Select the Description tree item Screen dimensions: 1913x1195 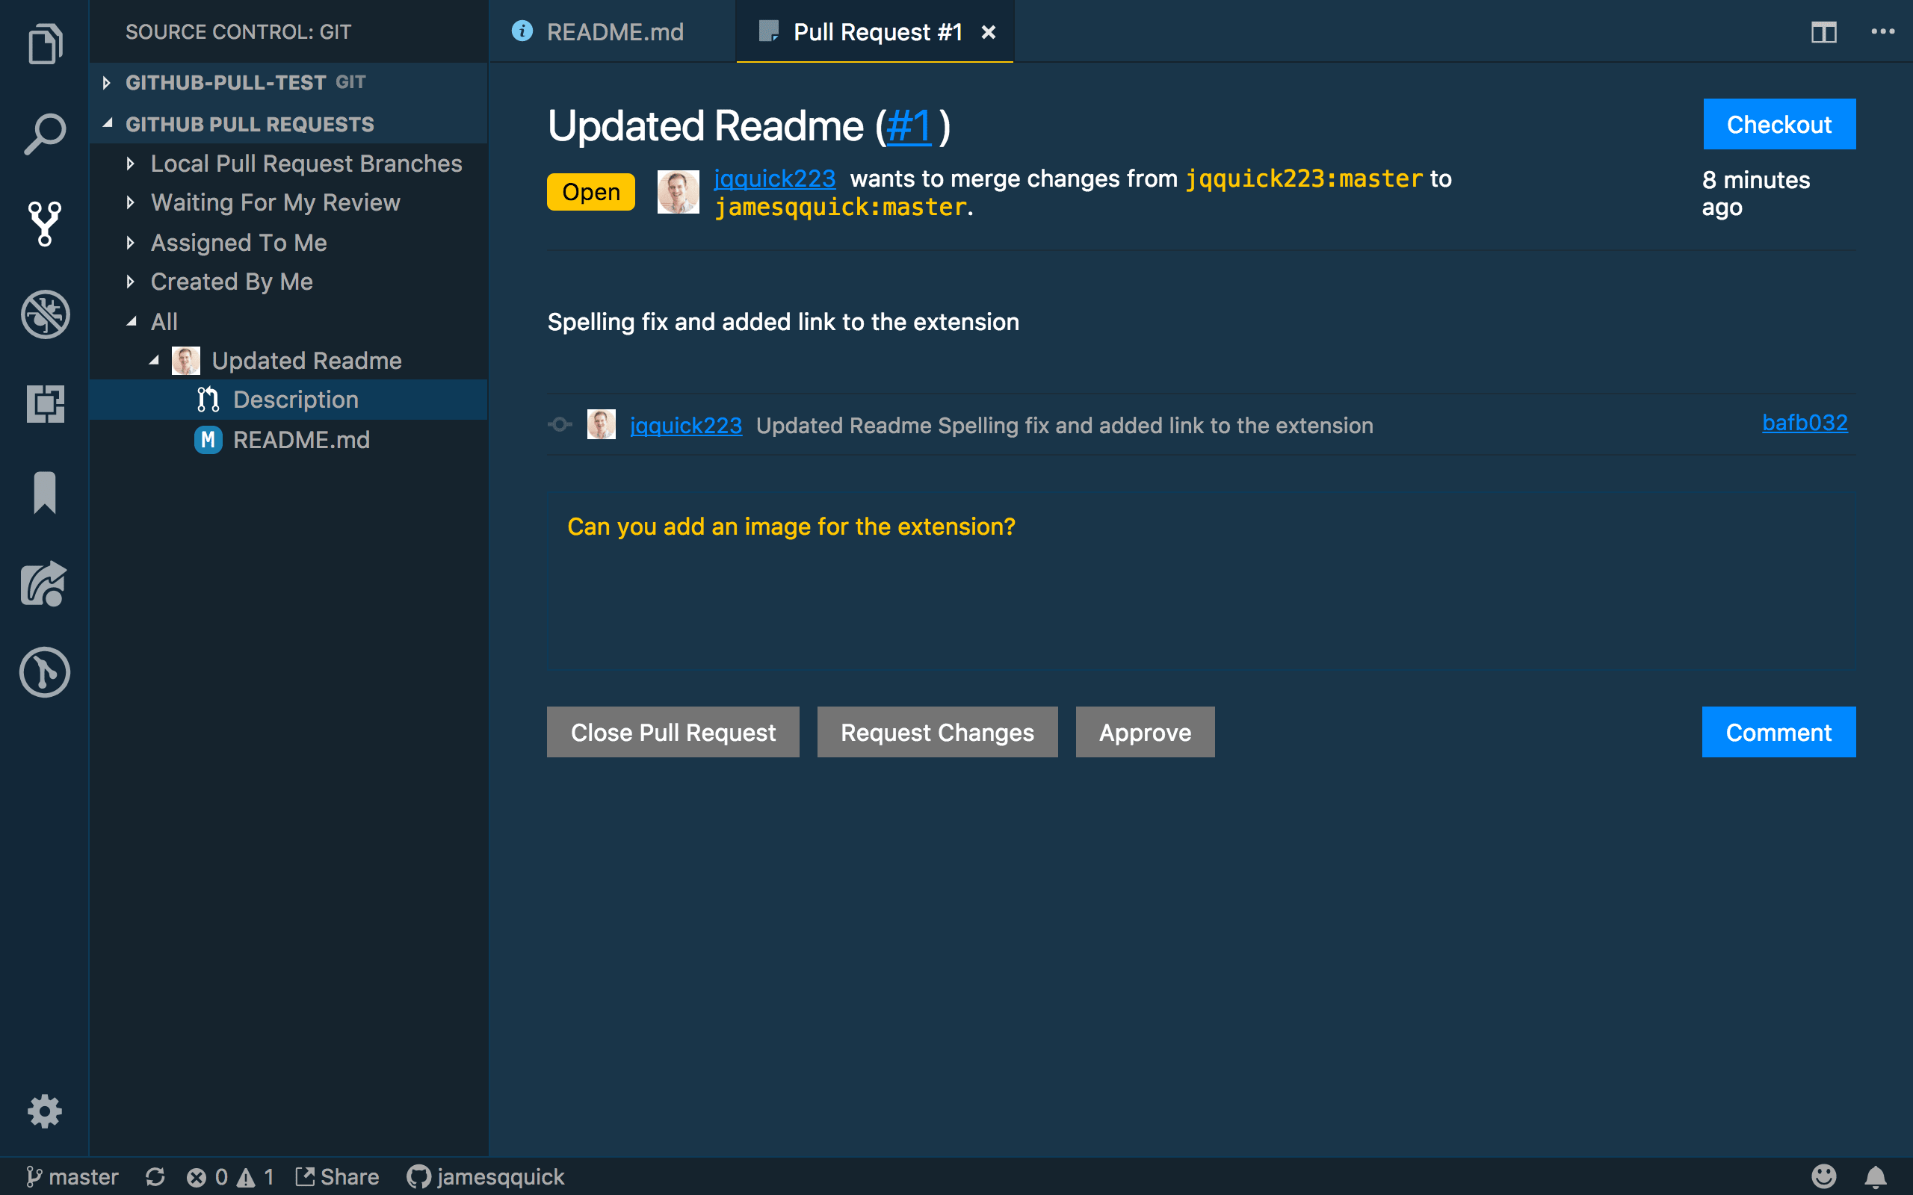point(288,400)
